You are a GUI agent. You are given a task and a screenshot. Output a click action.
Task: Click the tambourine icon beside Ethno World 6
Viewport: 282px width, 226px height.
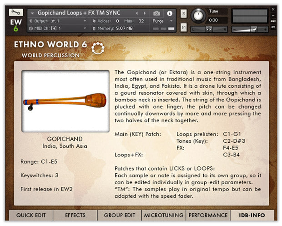(x=98, y=48)
